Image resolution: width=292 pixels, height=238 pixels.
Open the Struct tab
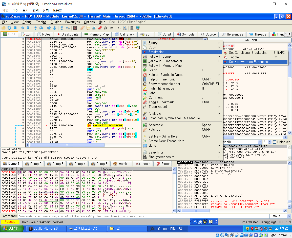tap(163, 164)
